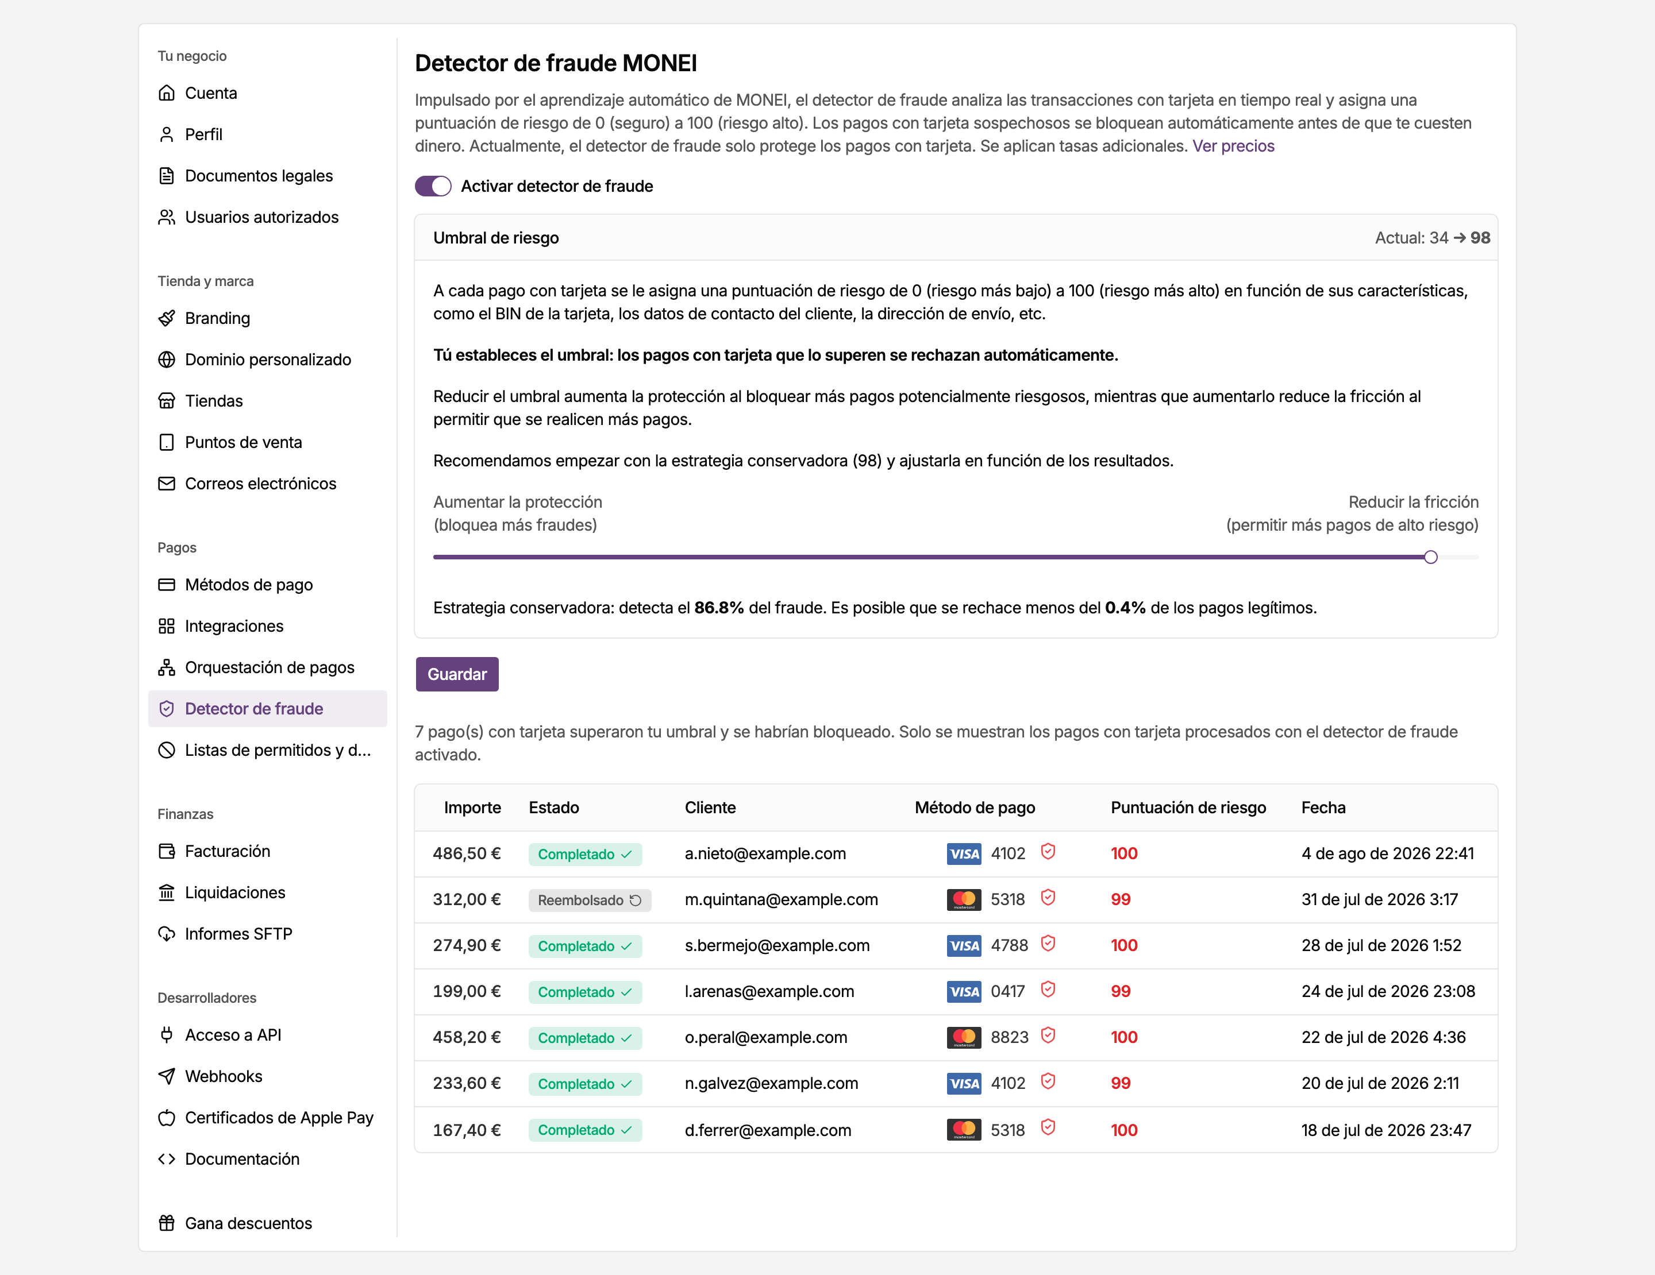Click date 4 de ago de 2026 22:41
Image resolution: width=1655 pixels, height=1275 pixels.
coord(1388,854)
